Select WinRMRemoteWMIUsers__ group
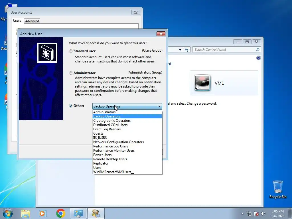 tap(127, 172)
